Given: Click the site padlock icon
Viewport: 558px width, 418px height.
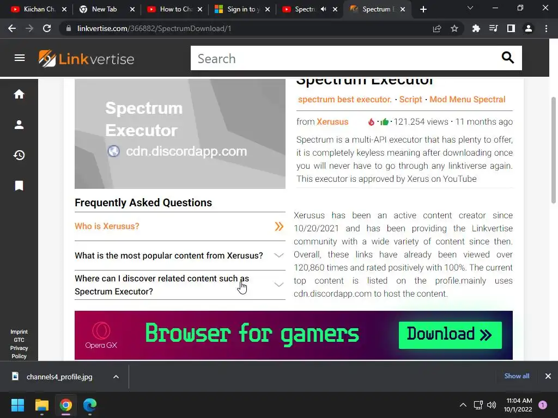Looking at the screenshot, I should pos(69,28).
